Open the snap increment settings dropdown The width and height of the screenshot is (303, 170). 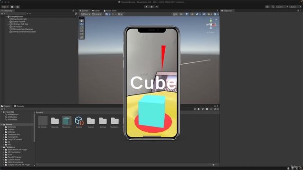(x=120, y=14)
